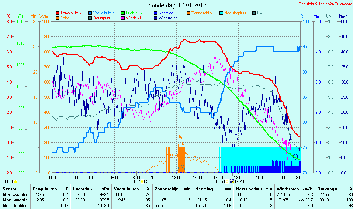Click the magenta Windchill legend square
Screen dimensions: 354x209
pyautogui.click(x=123, y=18)
